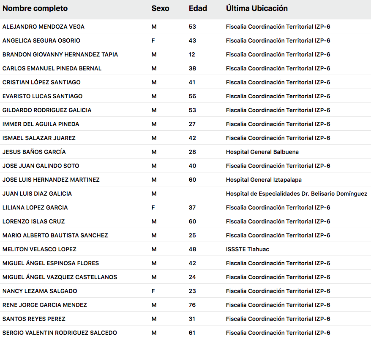Click Hospital General Iztapalapa location
The height and width of the screenshot is (339, 371).
[264, 180]
